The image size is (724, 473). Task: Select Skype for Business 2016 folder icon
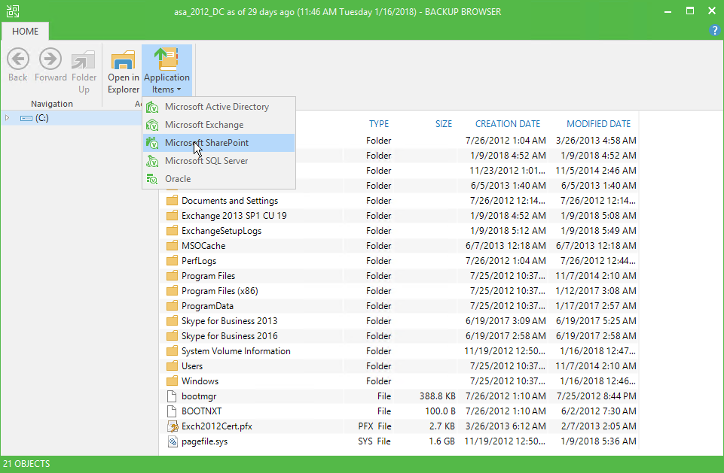pos(172,335)
